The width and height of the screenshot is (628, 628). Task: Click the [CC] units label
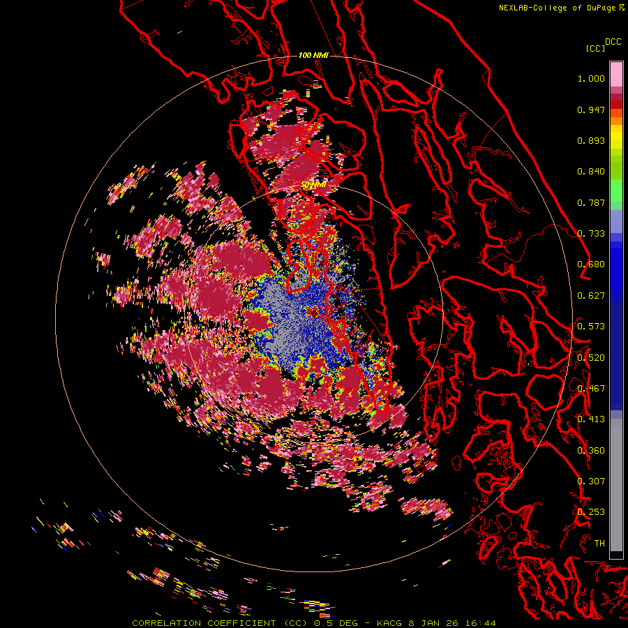[595, 48]
